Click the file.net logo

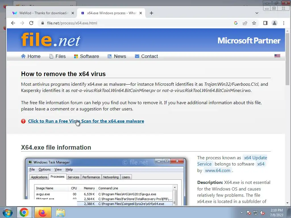51,40
